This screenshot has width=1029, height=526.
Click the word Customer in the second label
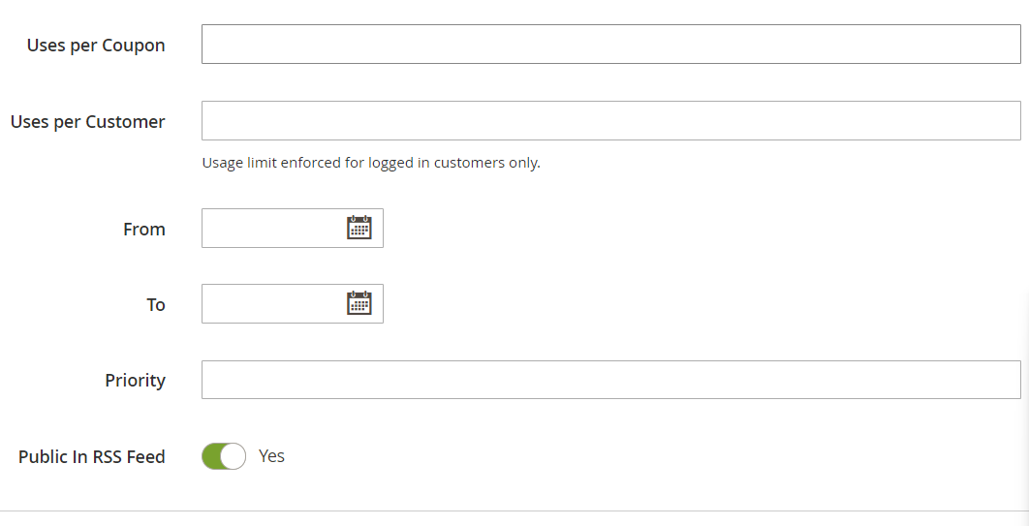point(125,122)
